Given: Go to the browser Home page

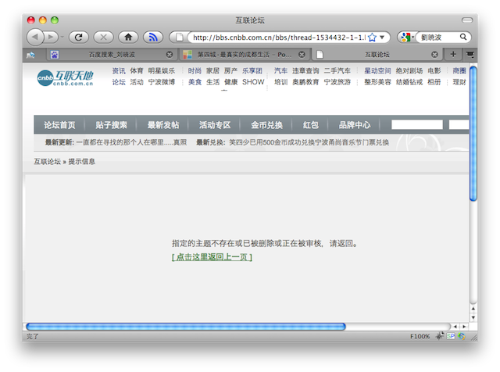Looking at the screenshot, I should point(128,37).
